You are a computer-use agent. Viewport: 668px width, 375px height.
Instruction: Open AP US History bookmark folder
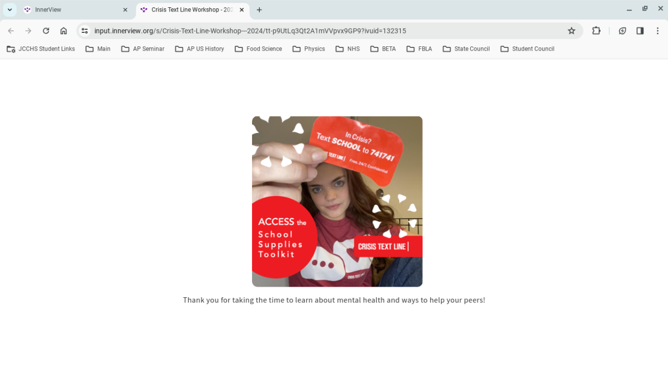(199, 49)
